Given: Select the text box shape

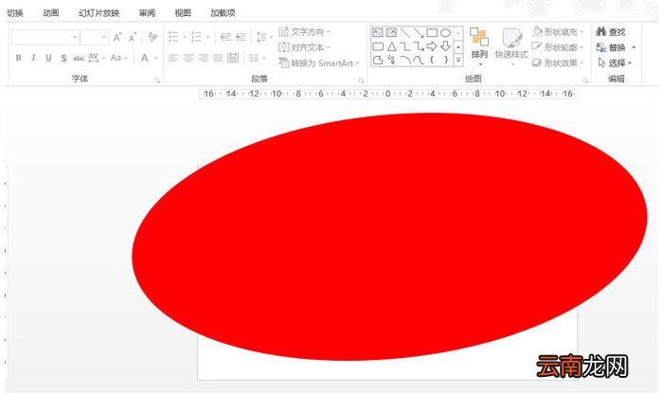Looking at the screenshot, I should click(378, 32).
